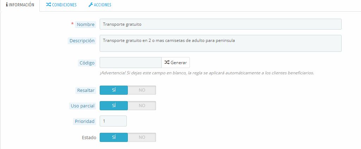Click the empty Código input field

tap(130, 63)
